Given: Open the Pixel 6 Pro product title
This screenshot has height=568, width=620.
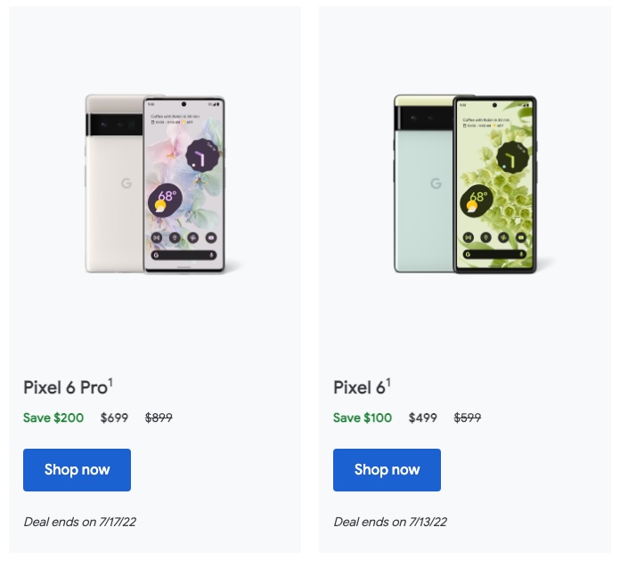Looking at the screenshot, I should coord(65,387).
